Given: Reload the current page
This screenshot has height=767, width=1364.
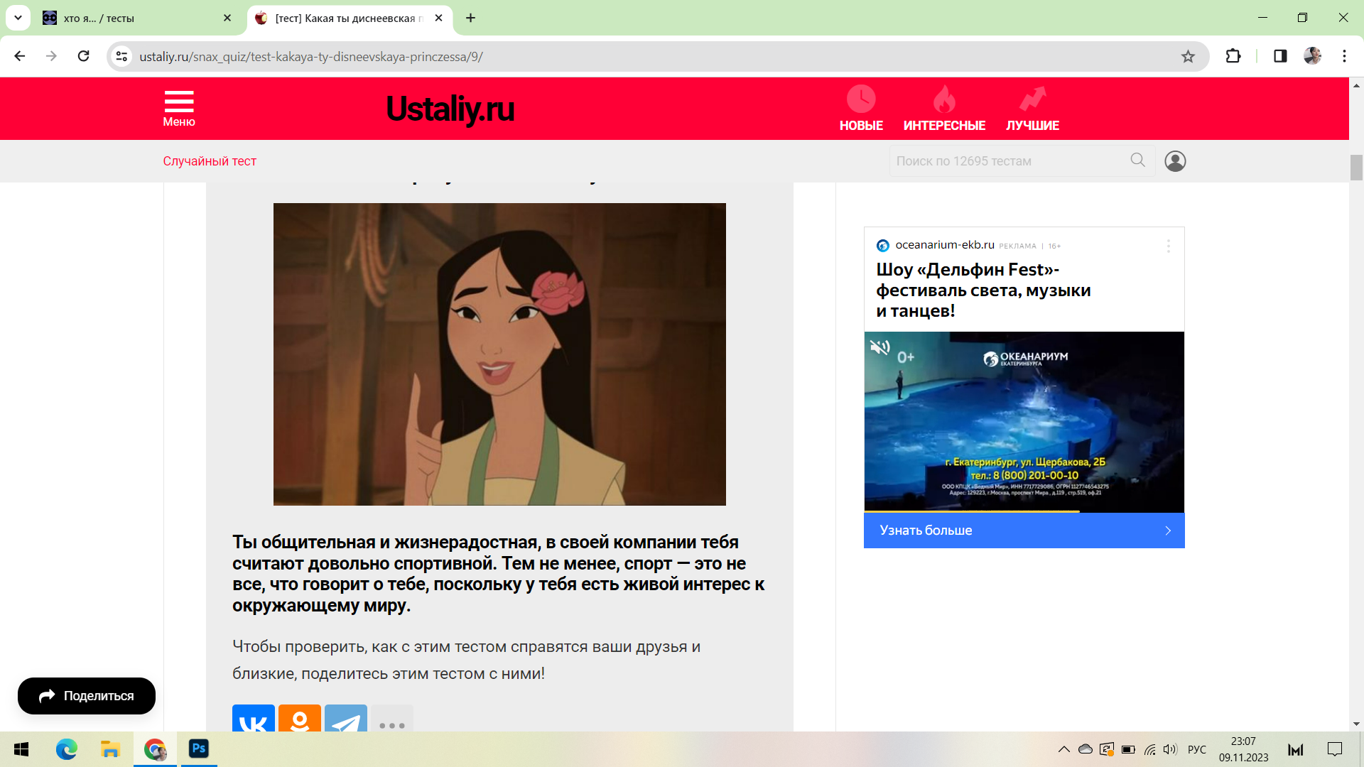Looking at the screenshot, I should coord(83,56).
